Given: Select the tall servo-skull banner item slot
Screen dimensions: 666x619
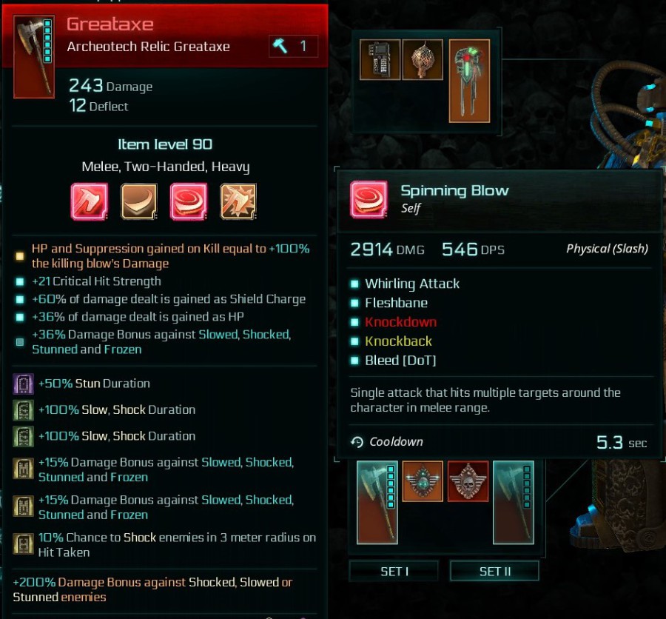Looking at the screenshot, I should point(469,81).
